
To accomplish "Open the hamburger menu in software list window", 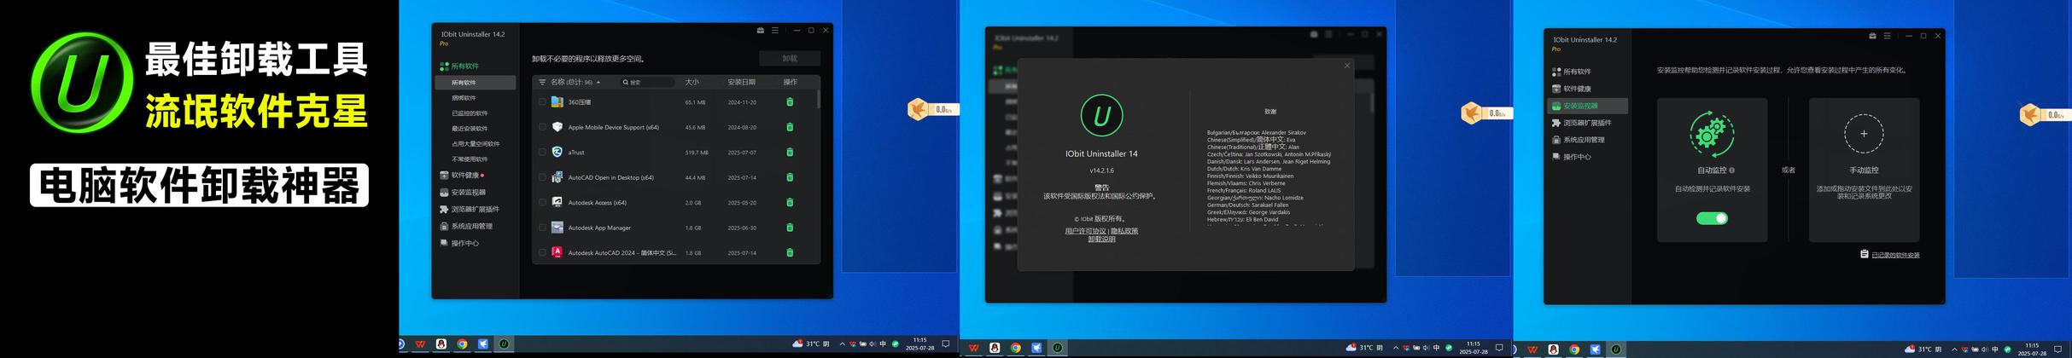I will [775, 30].
